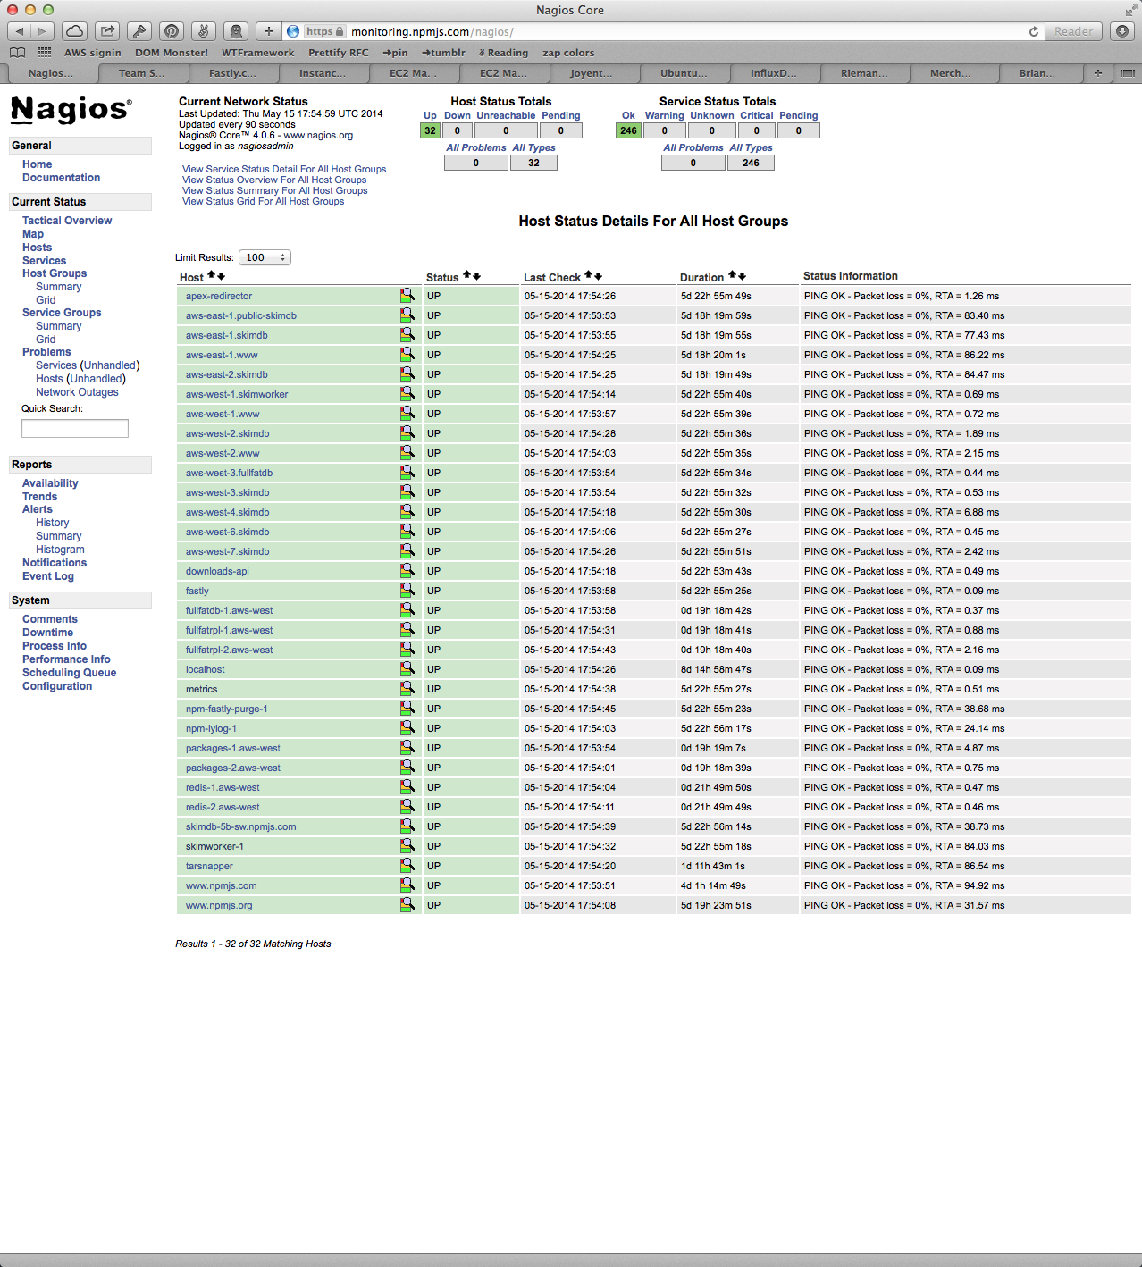Click the iCloud tabs cloud icon

[74, 30]
